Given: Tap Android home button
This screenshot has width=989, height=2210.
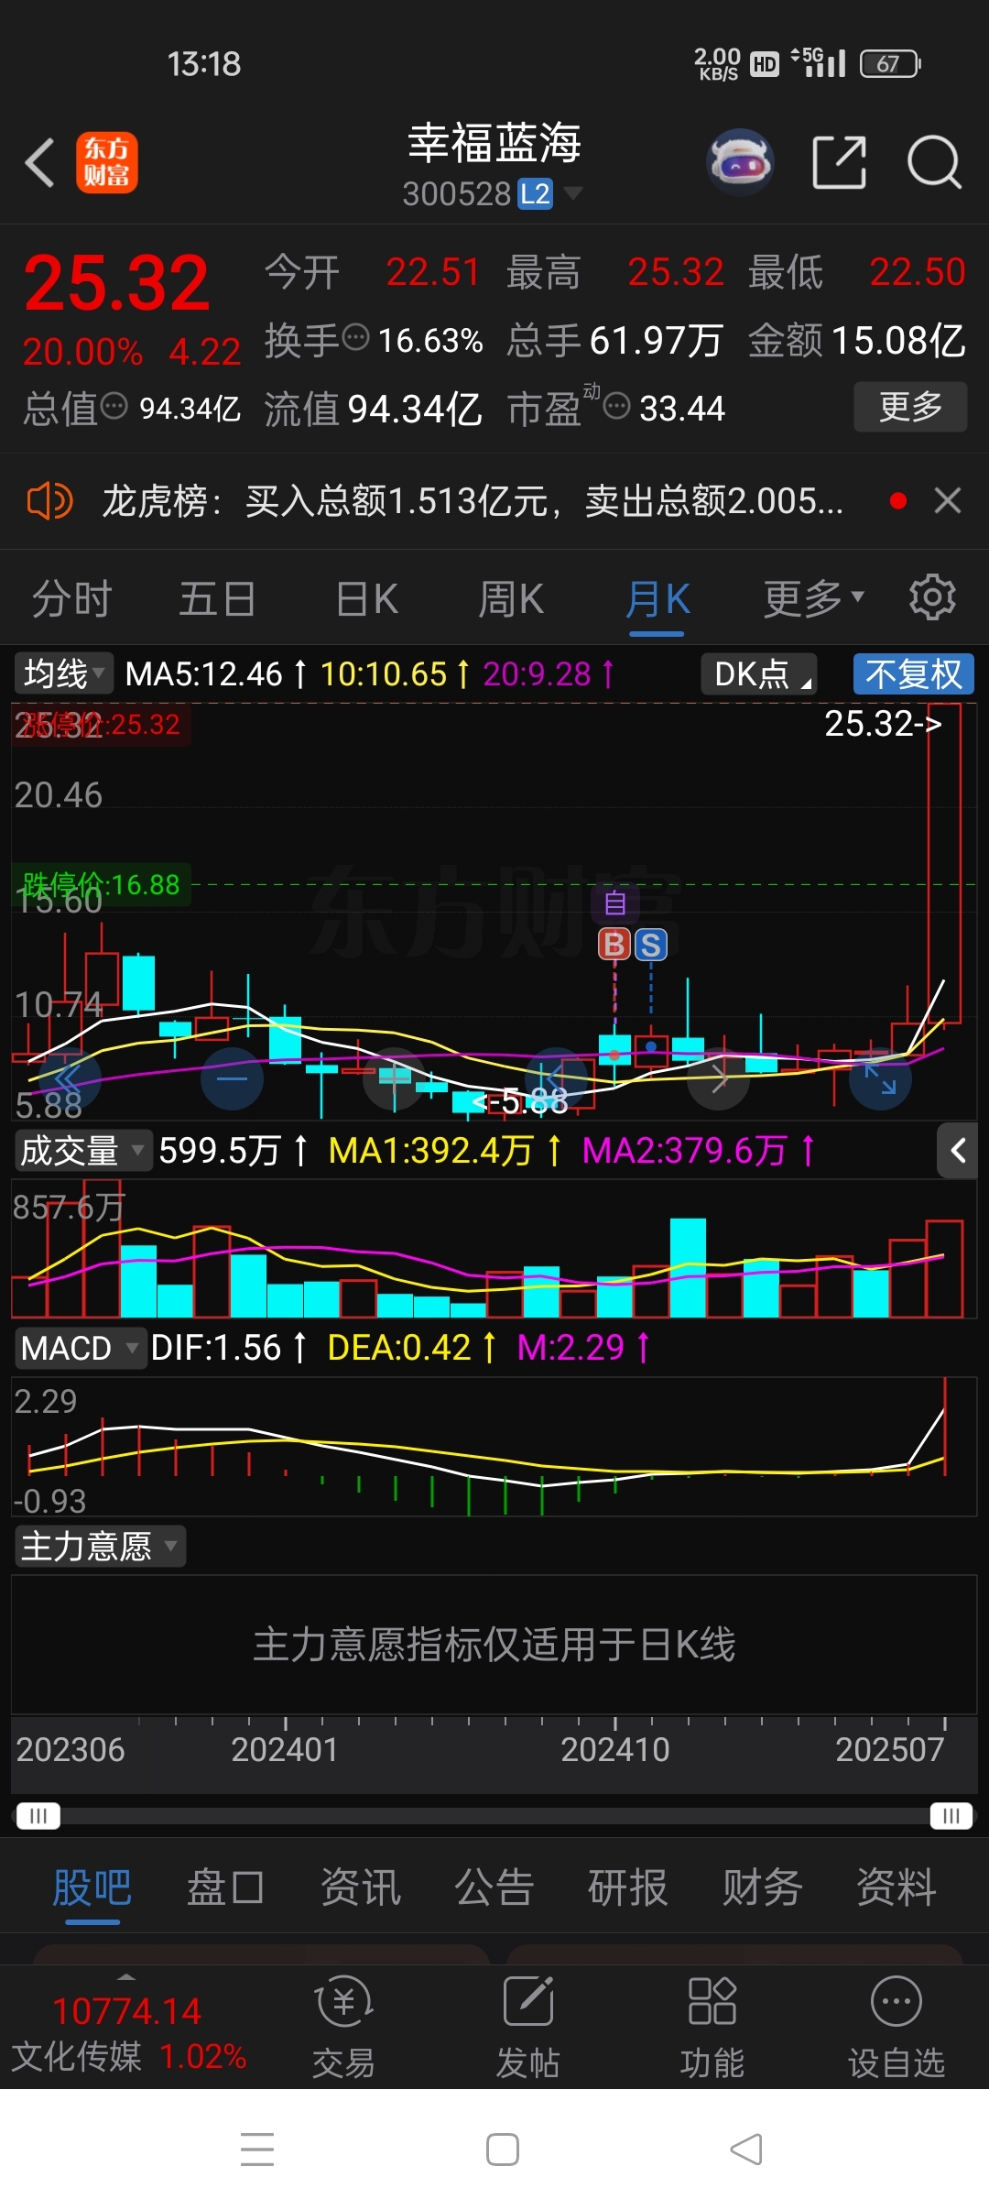Looking at the screenshot, I should (503, 2149).
